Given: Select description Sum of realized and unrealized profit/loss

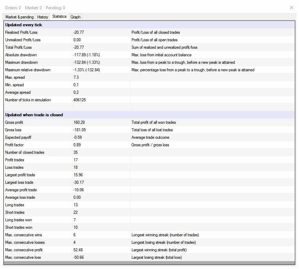Looking at the screenshot, I should point(164,47).
